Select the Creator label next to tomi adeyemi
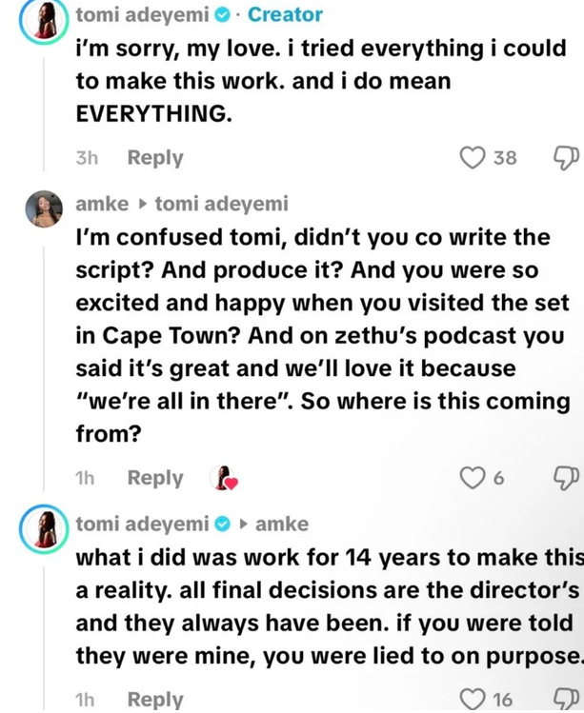This screenshot has width=584, height=713. 286,15
